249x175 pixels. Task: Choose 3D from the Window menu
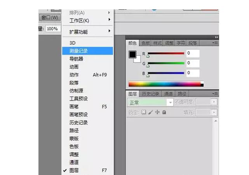click(x=87, y=43)
